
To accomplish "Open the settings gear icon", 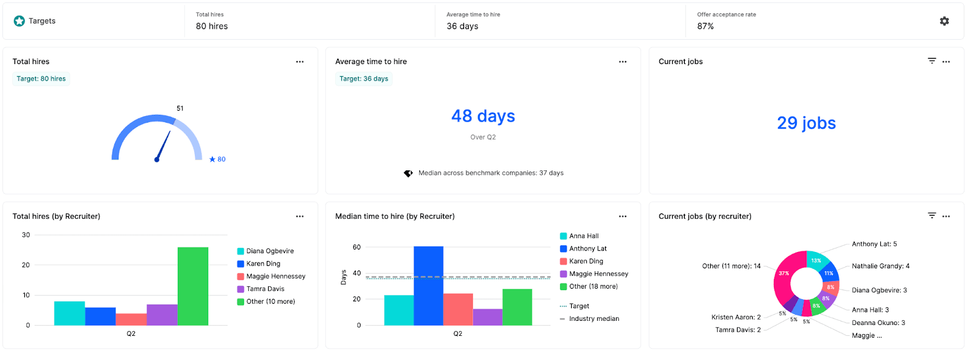I will tap(944, 21).
